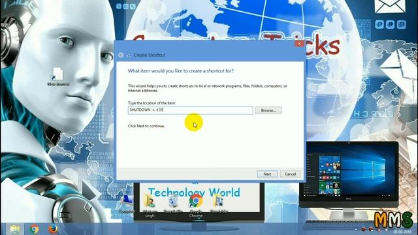The width and height of the screenshot is (418, 235).
Task: Select the new shortcut icon on desktop
Action: coord(58,76)
